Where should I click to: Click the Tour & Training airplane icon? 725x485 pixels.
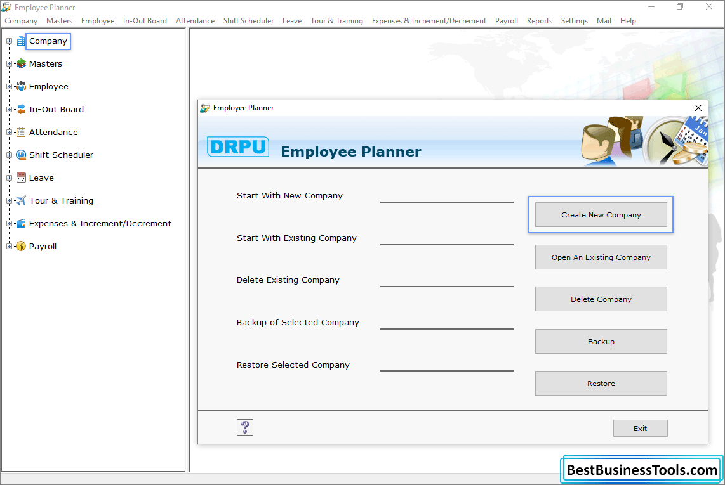click(x=22, y=200)
